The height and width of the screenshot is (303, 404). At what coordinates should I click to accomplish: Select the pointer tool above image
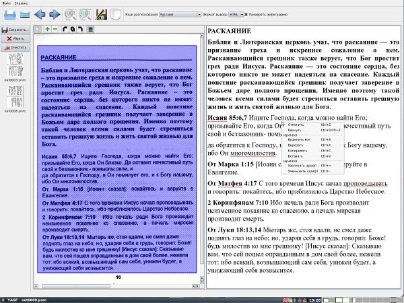(38, 29)
